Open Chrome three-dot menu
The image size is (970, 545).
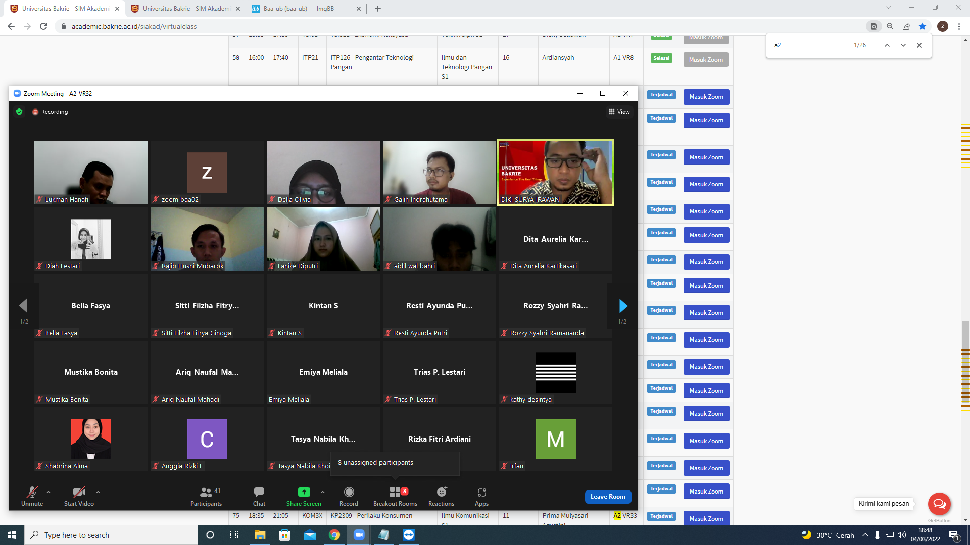click(x=959, y=26)
